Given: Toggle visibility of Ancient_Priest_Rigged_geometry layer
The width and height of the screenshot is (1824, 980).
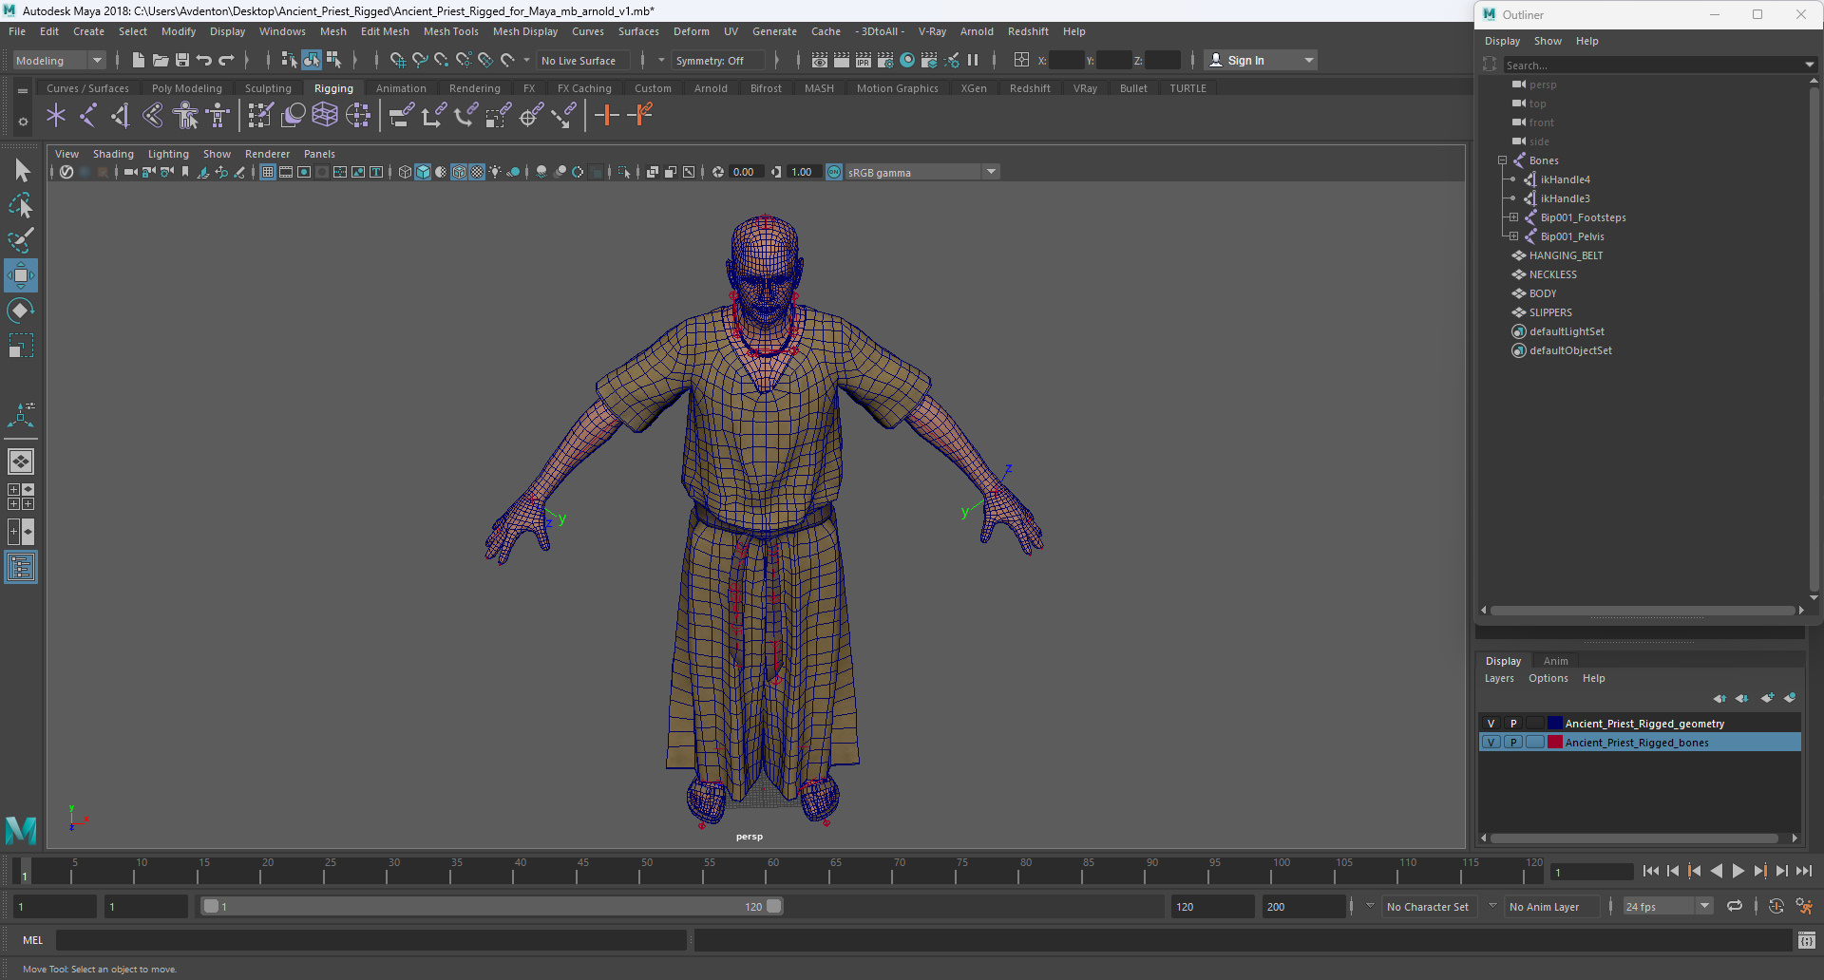Looking at the screenshot, I should coord(1491,724).
